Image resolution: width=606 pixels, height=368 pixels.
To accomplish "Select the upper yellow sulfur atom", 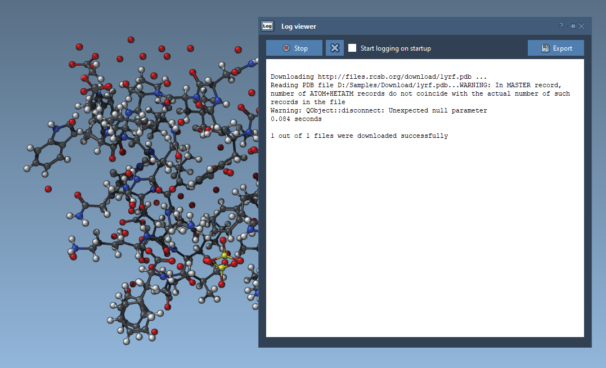I will [224, 255].
